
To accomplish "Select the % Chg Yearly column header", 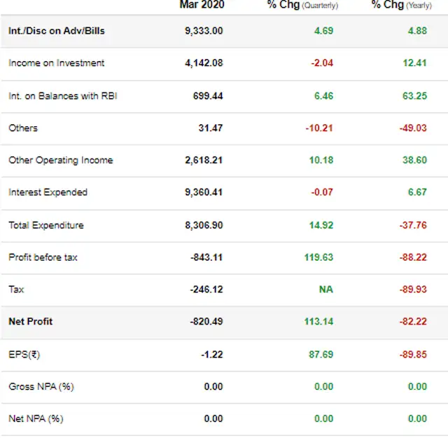I will [400, 5].
